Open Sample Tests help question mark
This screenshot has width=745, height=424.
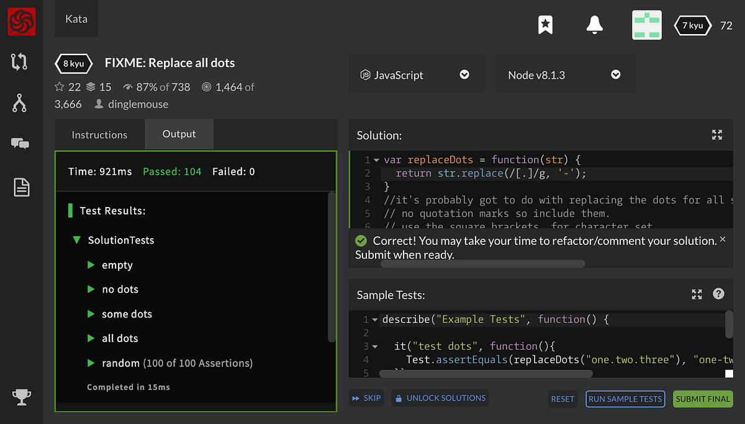(718, 294)
